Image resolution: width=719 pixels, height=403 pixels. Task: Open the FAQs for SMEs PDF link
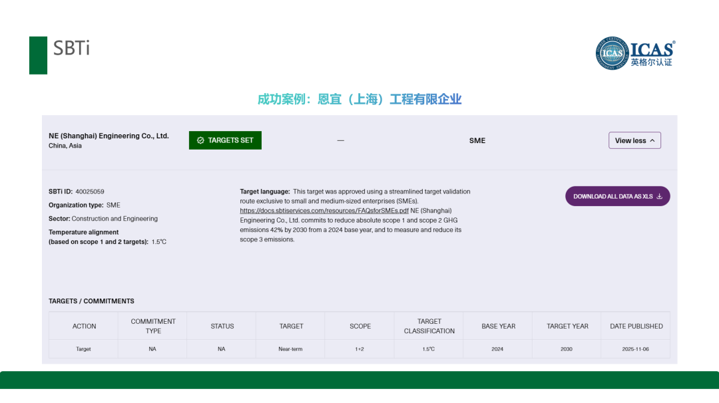(x=324, y=210)
